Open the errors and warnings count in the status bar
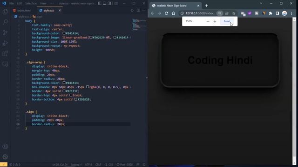Screen dimensions: 298x167 tap(15, 165)
